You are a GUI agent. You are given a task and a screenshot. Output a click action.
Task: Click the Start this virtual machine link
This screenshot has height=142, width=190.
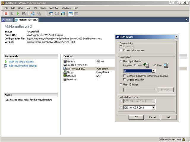pyautogui.click(x=21, y=62)
